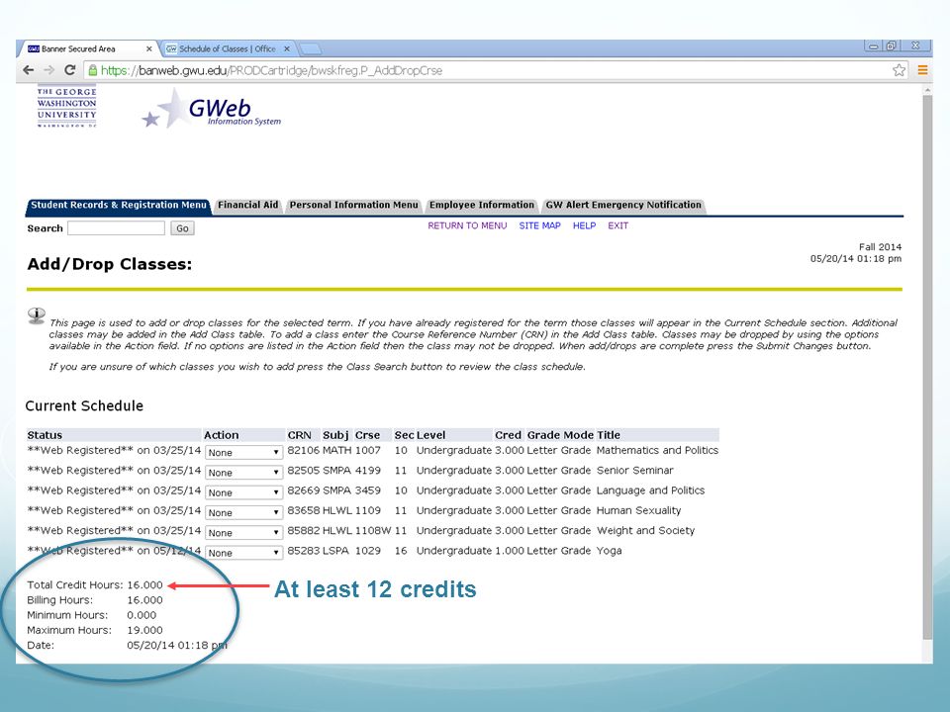950x712 pixels.
Task: Click RETURN TO MENU link
Action: 467,225
